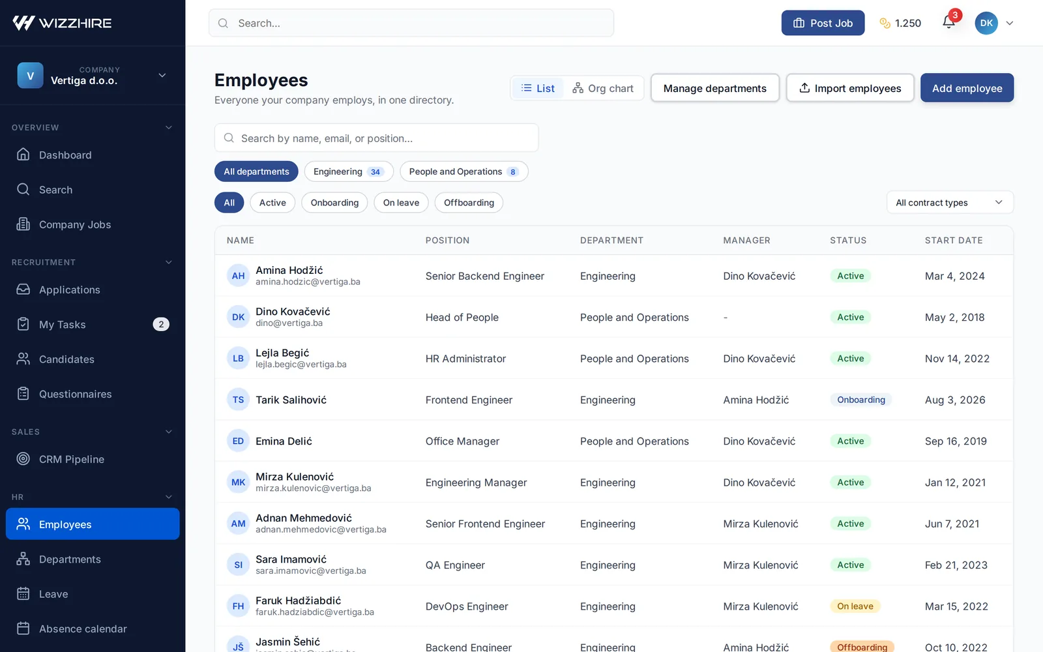Click the WizzHire logo
Image resolution: width=1043 pixels, height=652 pixels.
coord(63,23)
